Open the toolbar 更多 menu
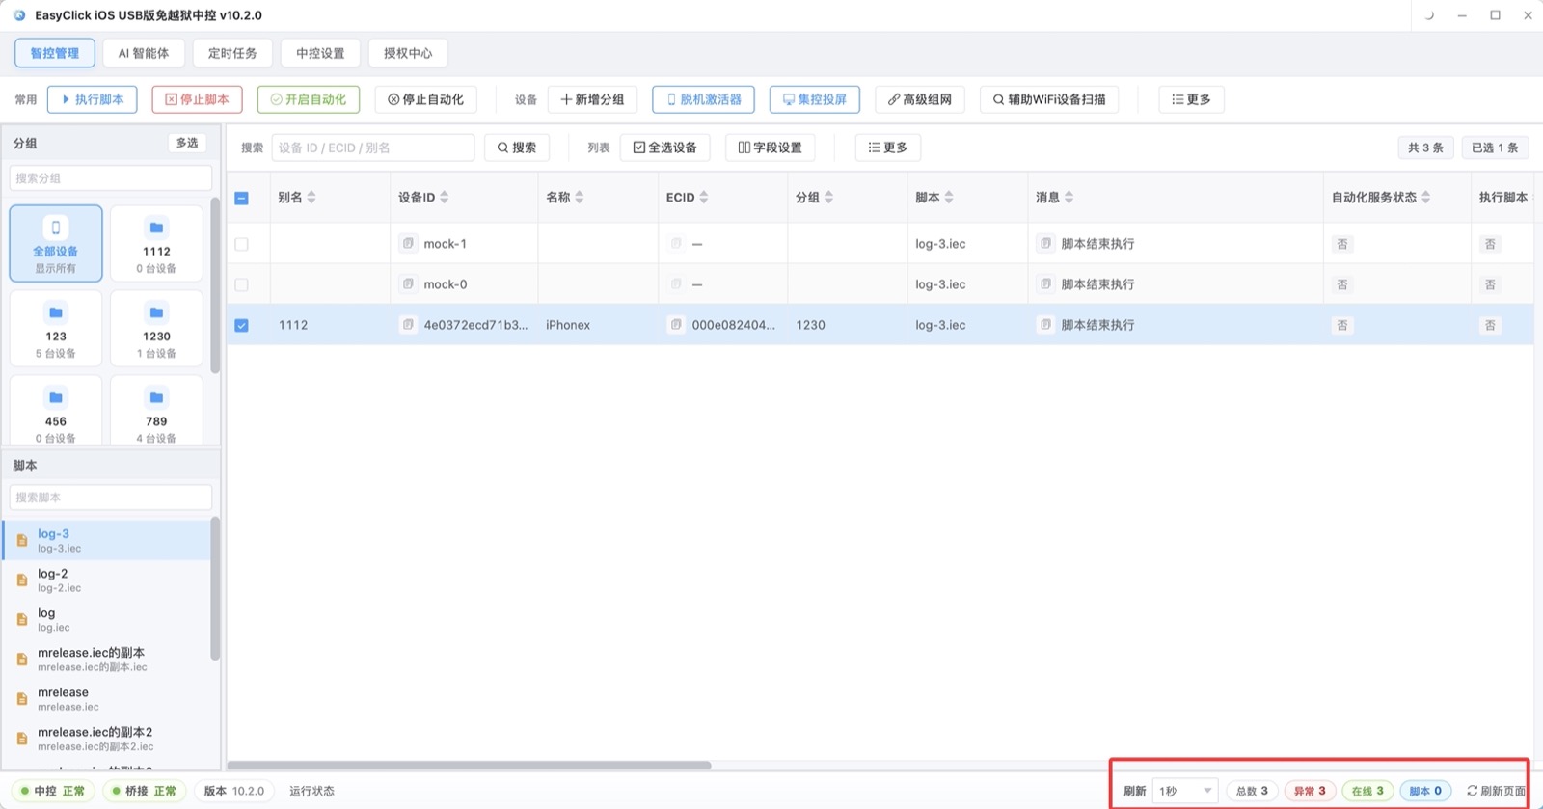Viewport: 1543px width, 809px height. coord(1191,99)
